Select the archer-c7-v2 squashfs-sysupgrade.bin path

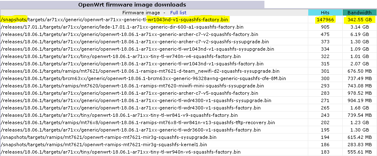(x=135, y=42)
